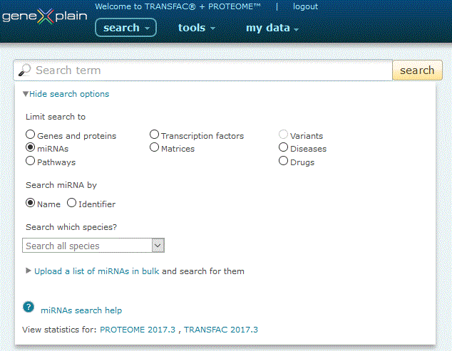Select the Diseases radio button
This screenshot has width=452, height=351.
(x=283, y=147)
